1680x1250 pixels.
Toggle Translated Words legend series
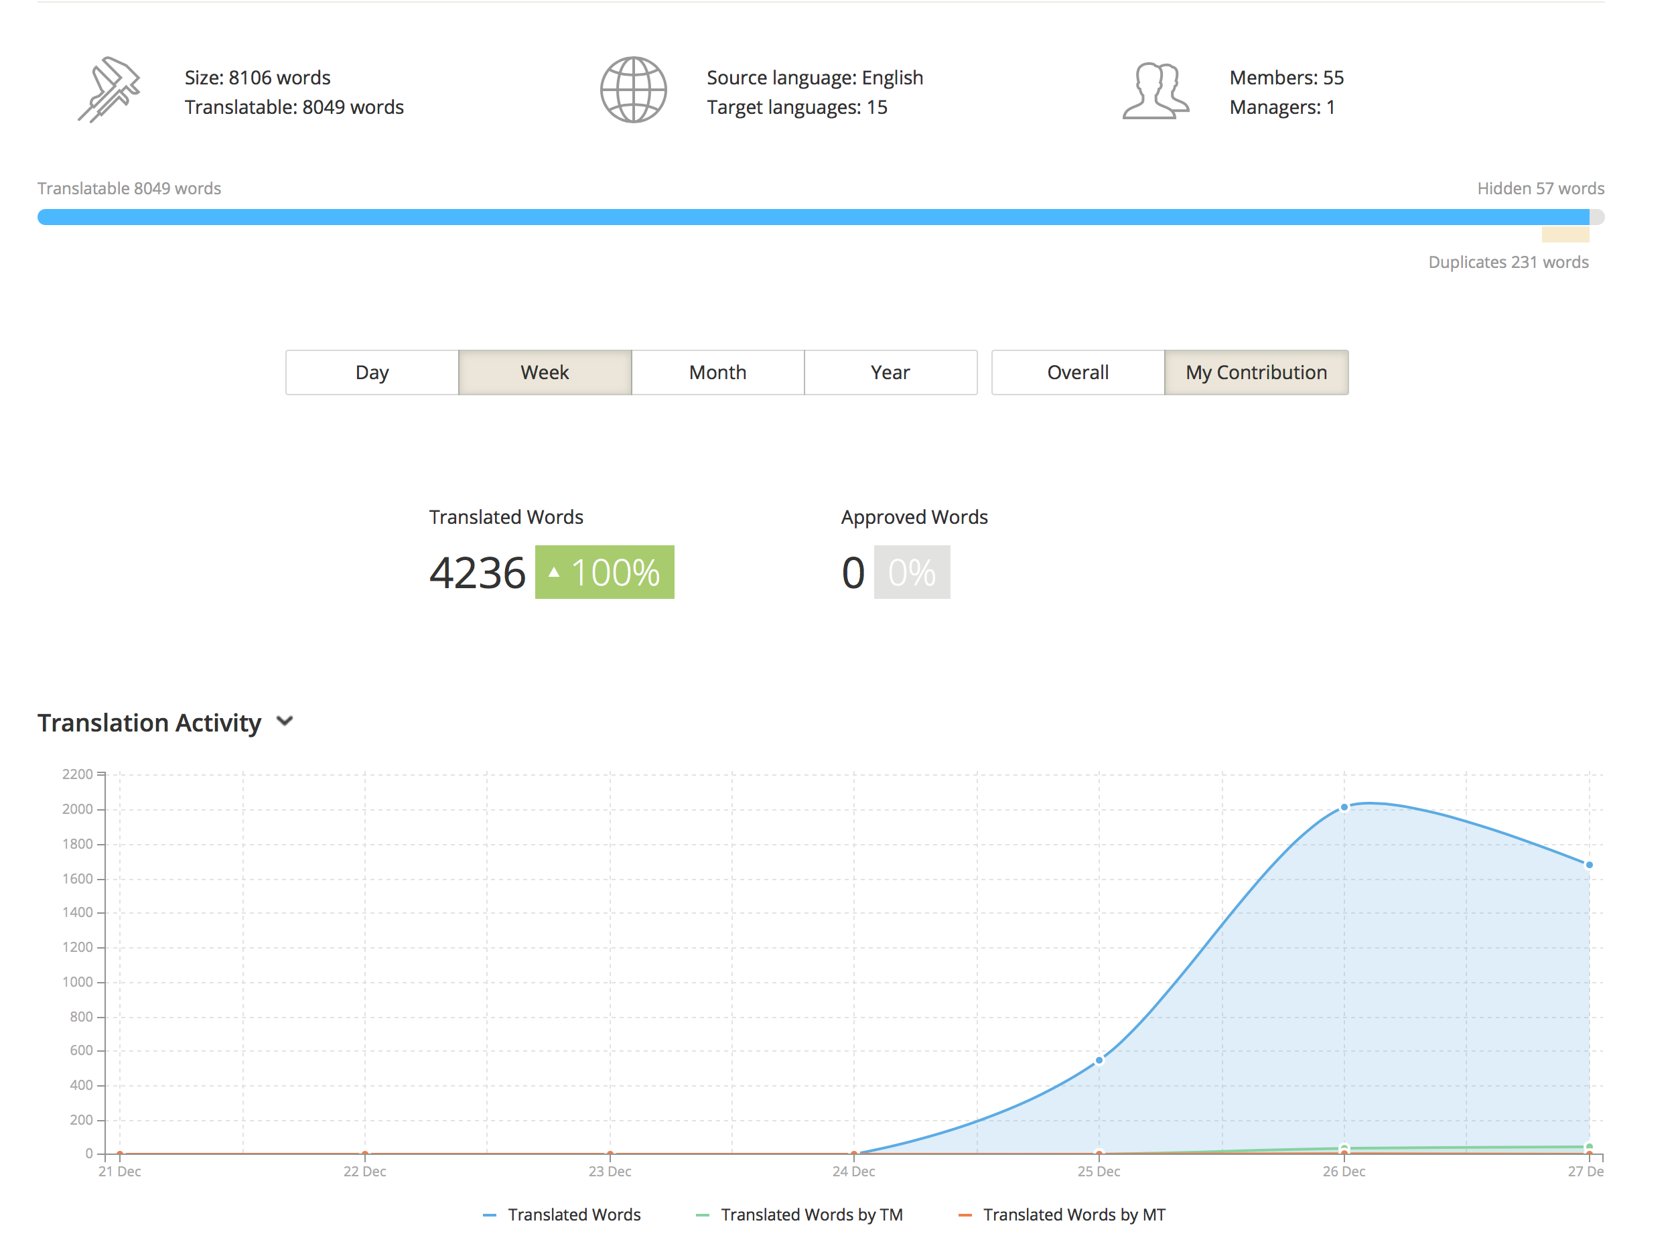(561, 1214)
